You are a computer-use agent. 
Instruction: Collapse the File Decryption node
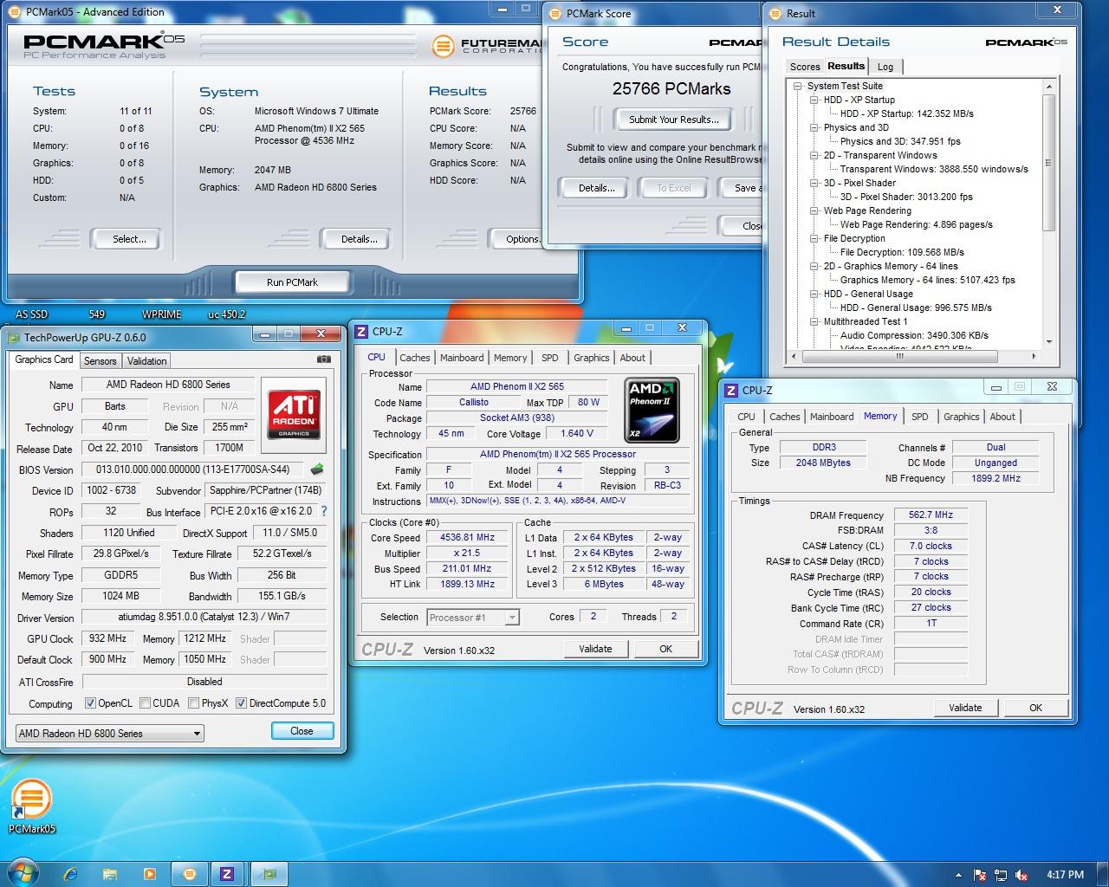[x=814, y=238]
